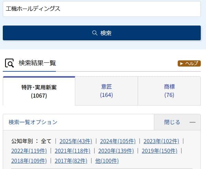This screenshot has width=206, height=169.
Task: Click the search results list icon
Action: [9, 63]
